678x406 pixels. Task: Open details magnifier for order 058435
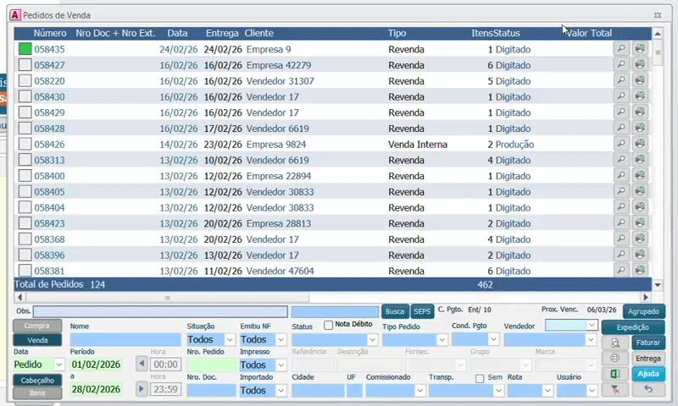pyautogui.click(x=621, y=49)
